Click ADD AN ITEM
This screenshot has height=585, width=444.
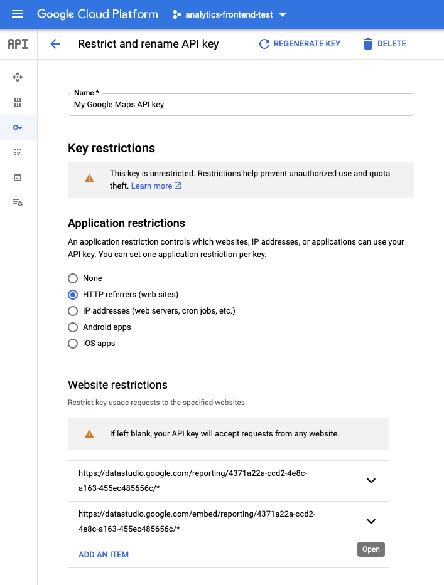tap(104, 554)
